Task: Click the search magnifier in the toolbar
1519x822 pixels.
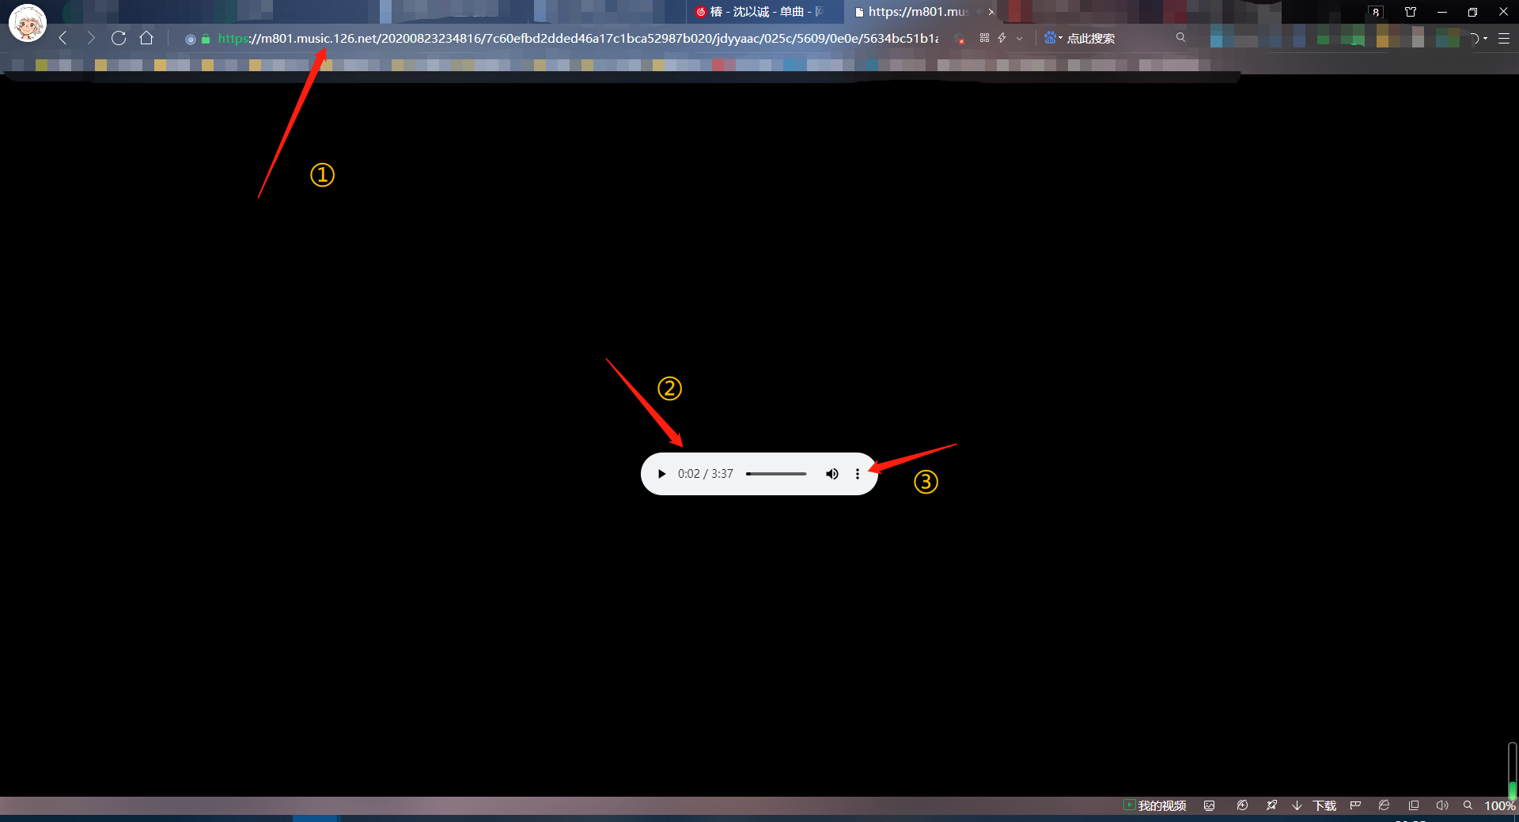Action: click(x=1180, y=37)
